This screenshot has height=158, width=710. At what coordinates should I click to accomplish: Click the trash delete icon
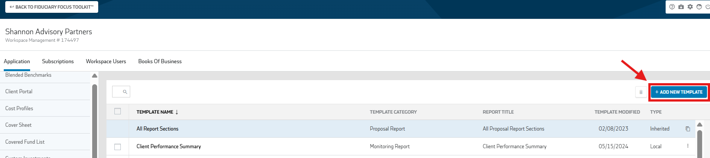click(641, 92)
